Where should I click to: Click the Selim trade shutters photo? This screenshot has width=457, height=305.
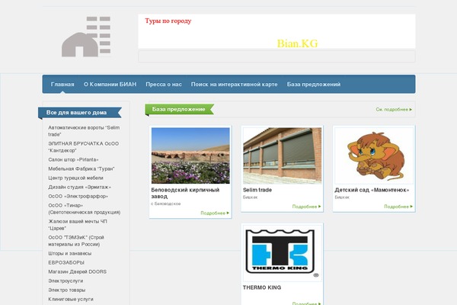282,156
